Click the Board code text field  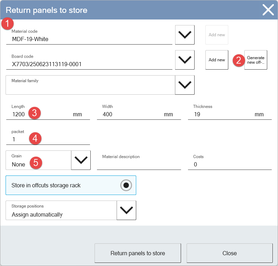point(89,62)
